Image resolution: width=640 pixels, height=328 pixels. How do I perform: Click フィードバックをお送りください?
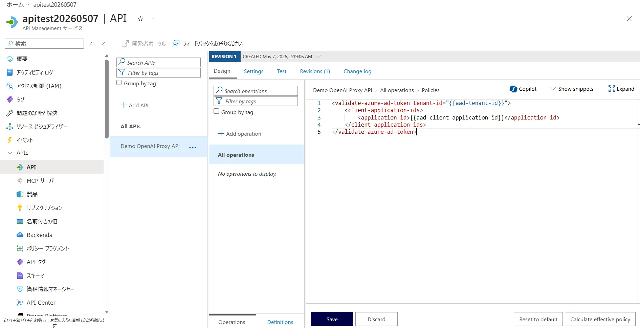[x=208, y=44]
